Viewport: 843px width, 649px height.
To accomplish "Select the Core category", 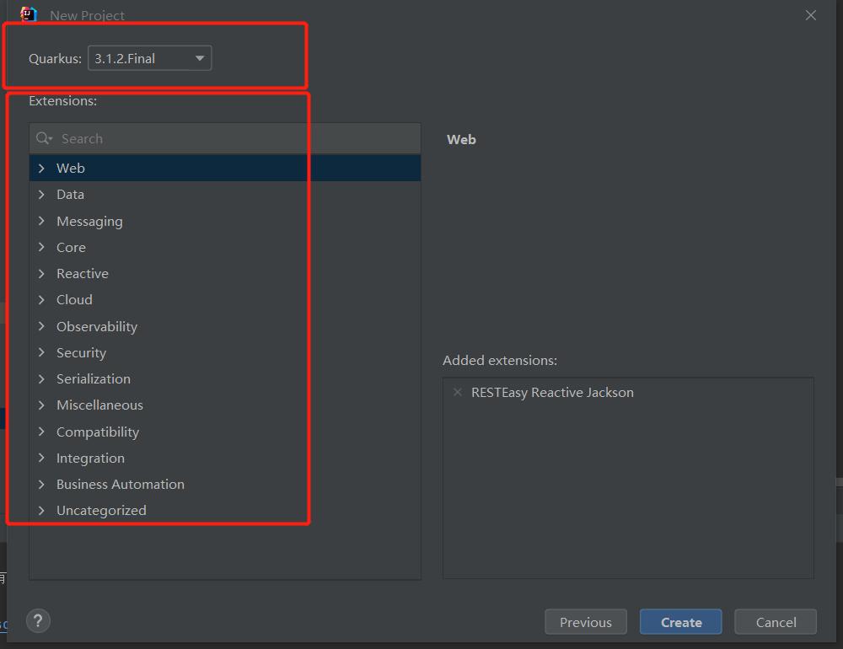I will click(x=71, y=247).
